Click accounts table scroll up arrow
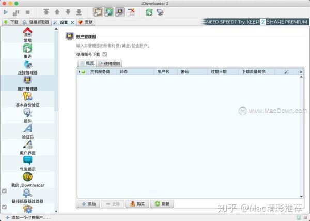Viewport: 310px width, 221px height. tap(301, 77)
